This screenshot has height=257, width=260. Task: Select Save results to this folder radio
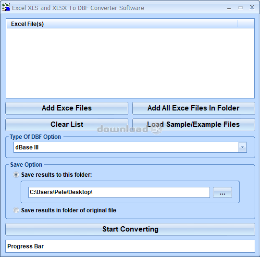pyautogui.click(x=16, y=175)
